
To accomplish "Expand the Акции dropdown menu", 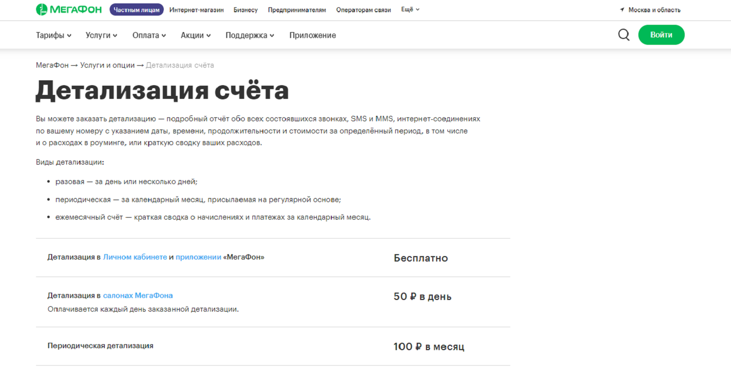I will 195,35.
